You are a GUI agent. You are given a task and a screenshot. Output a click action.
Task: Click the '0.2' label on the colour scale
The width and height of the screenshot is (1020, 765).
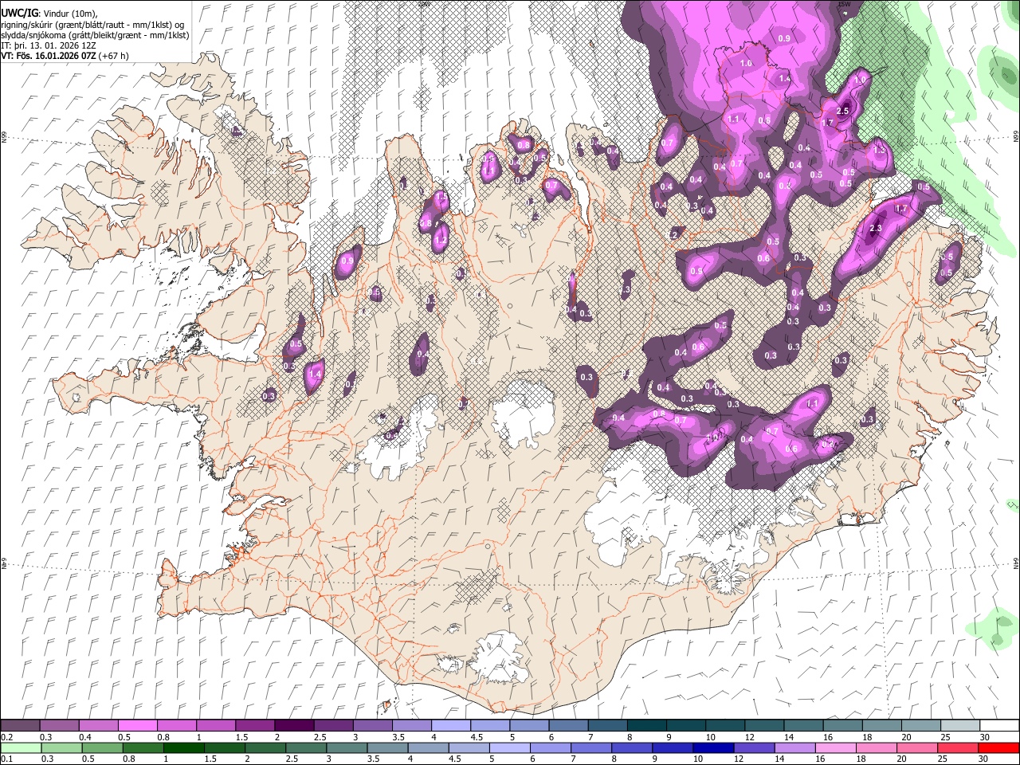[x=6, y=737]
